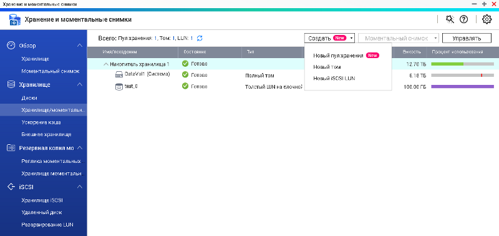Open the Создать dropdown arrow
The image size is (499, 236).
coord(351,38)
